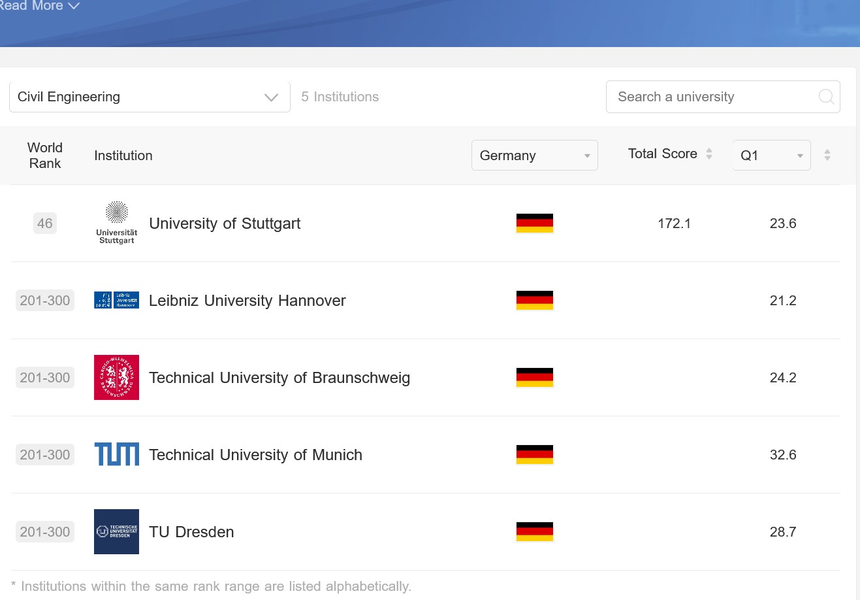Click Q1 value 21.2
The image size is (860, 600).
[783, 301]
